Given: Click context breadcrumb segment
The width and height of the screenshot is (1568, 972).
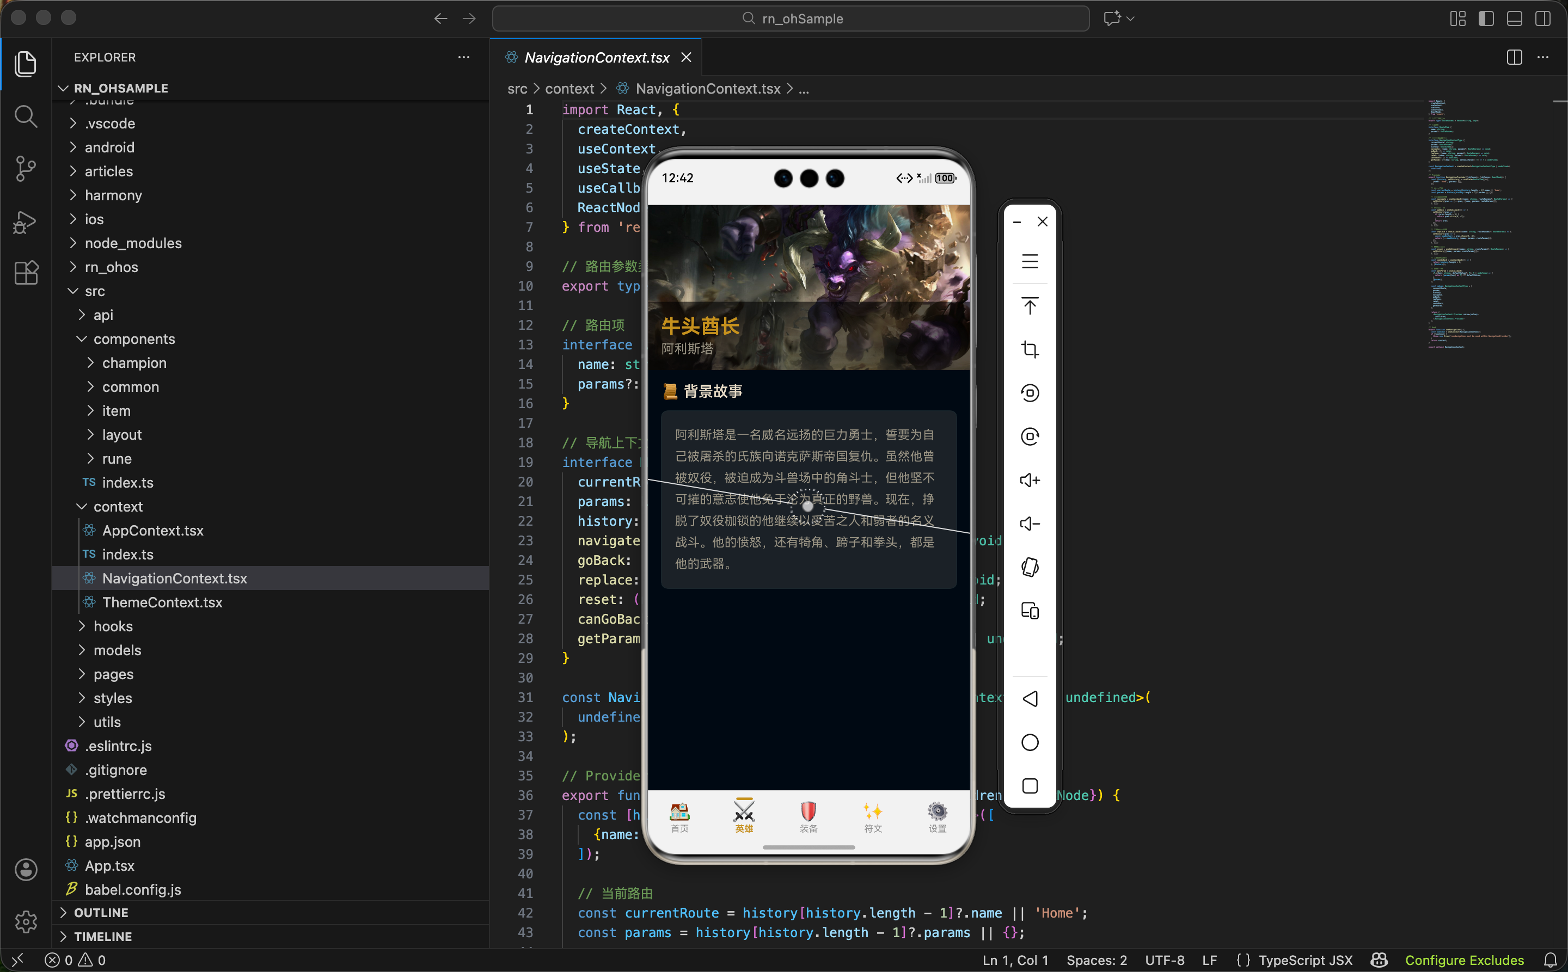Looking at the screenshot, I should tap(569, 89).
